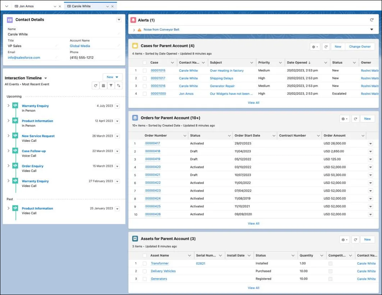Open serial number 02821

tap(201, 263)
